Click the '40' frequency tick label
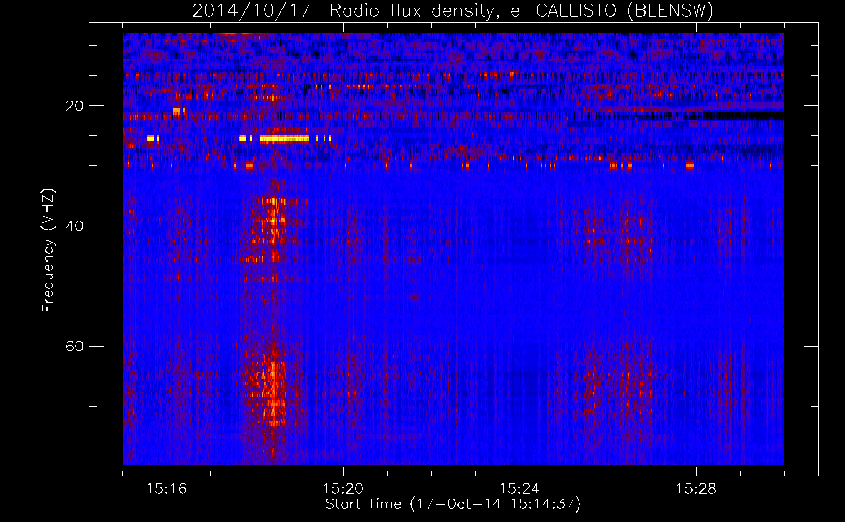Image resolution: width=845 pixels, height=522 pixels. point(75,226)
